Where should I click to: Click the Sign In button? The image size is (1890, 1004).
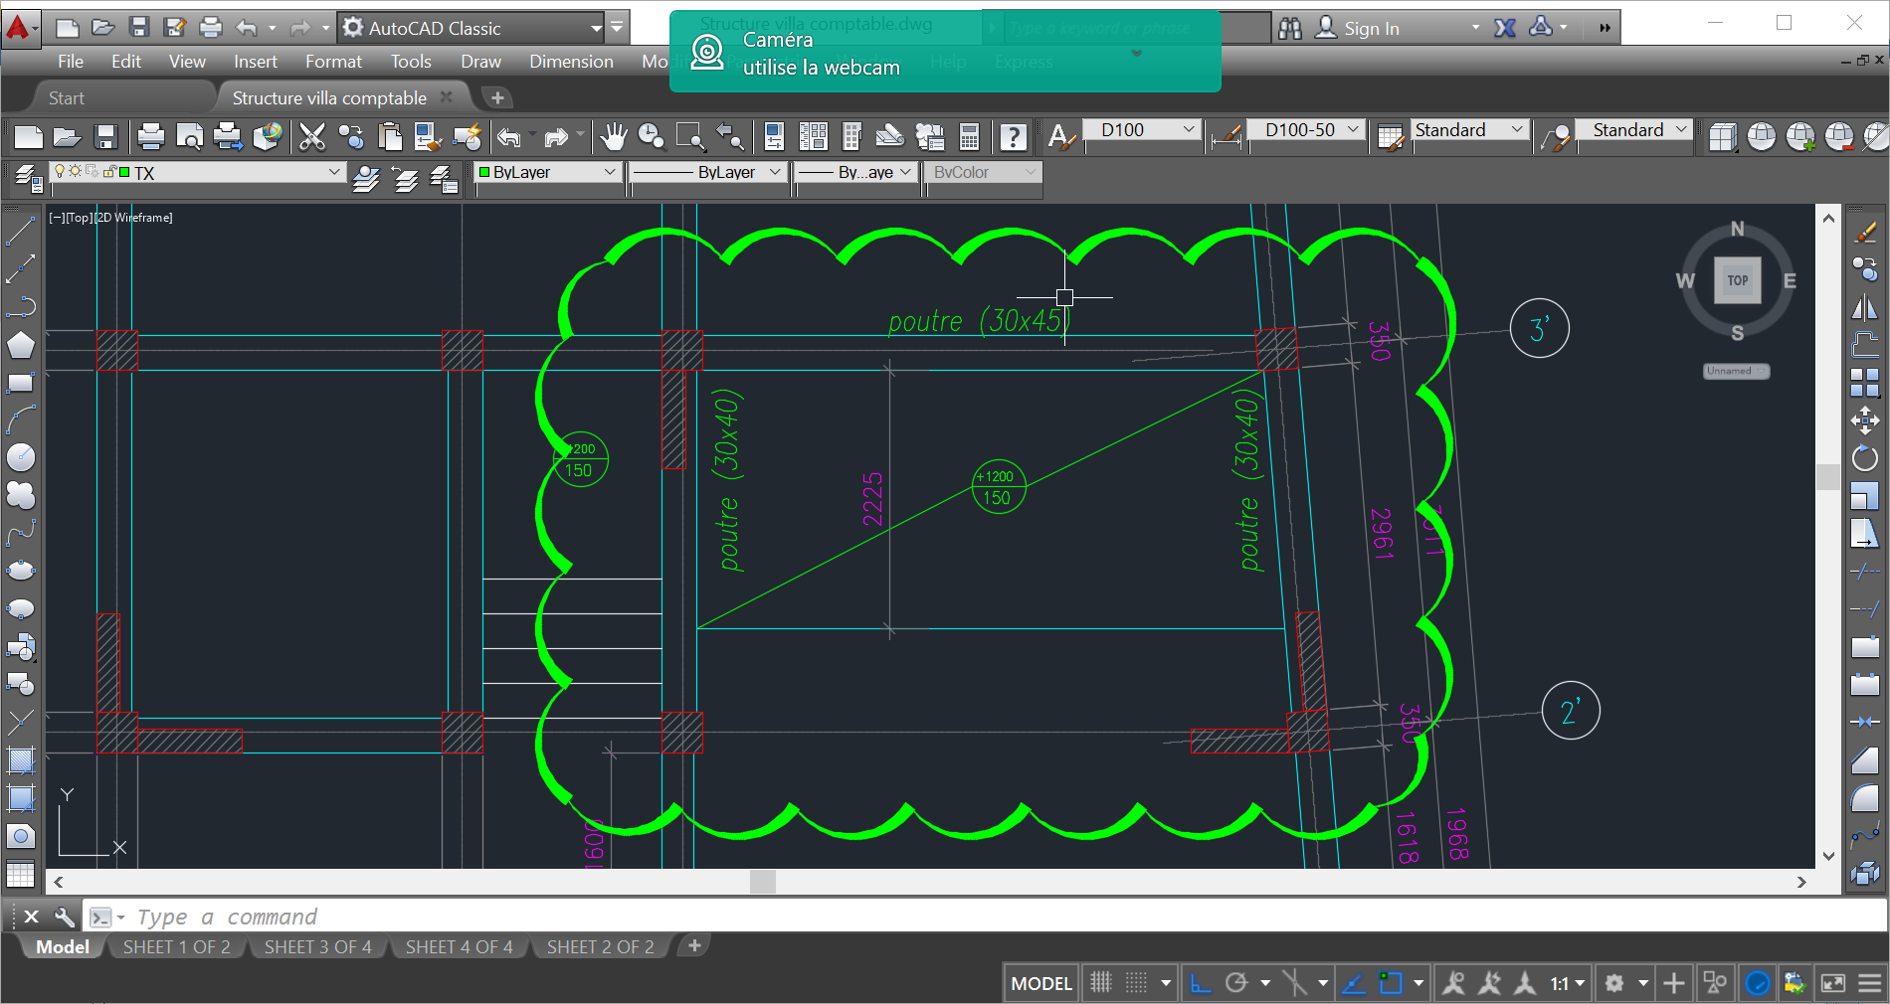coord(1357,29)
